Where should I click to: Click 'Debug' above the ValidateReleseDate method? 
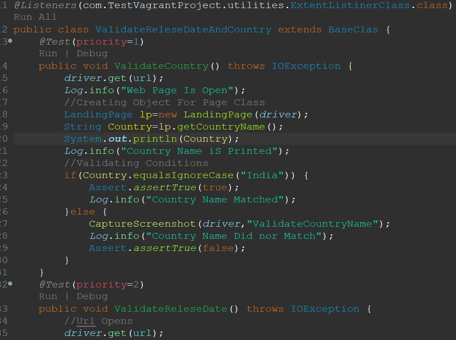click(x=92, y=296)
